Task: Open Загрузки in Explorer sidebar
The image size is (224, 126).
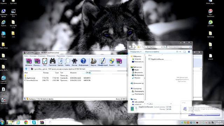Action: 136,59
